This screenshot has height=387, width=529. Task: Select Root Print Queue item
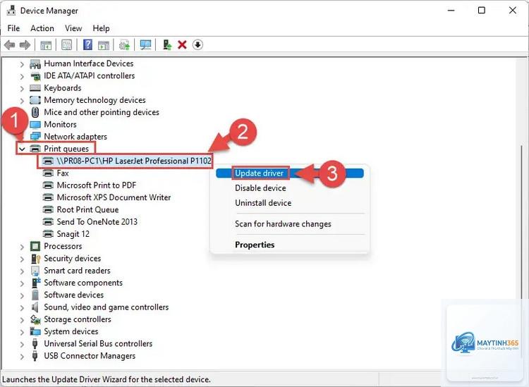(87, 209)
